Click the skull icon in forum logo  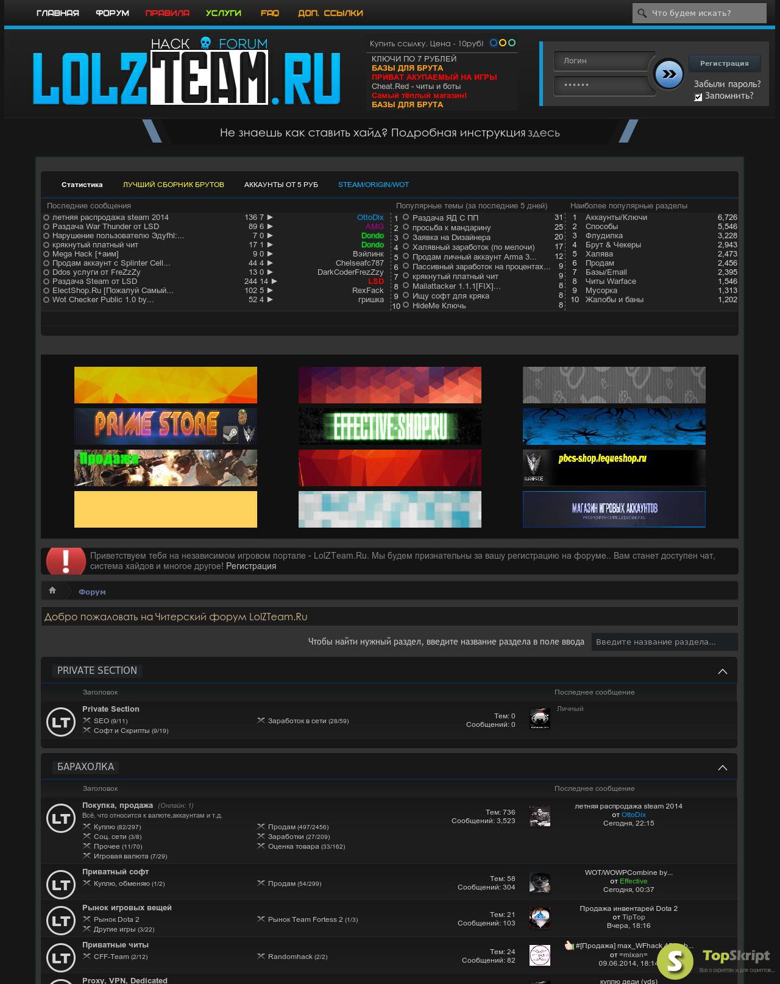click(x=205, y=43)
